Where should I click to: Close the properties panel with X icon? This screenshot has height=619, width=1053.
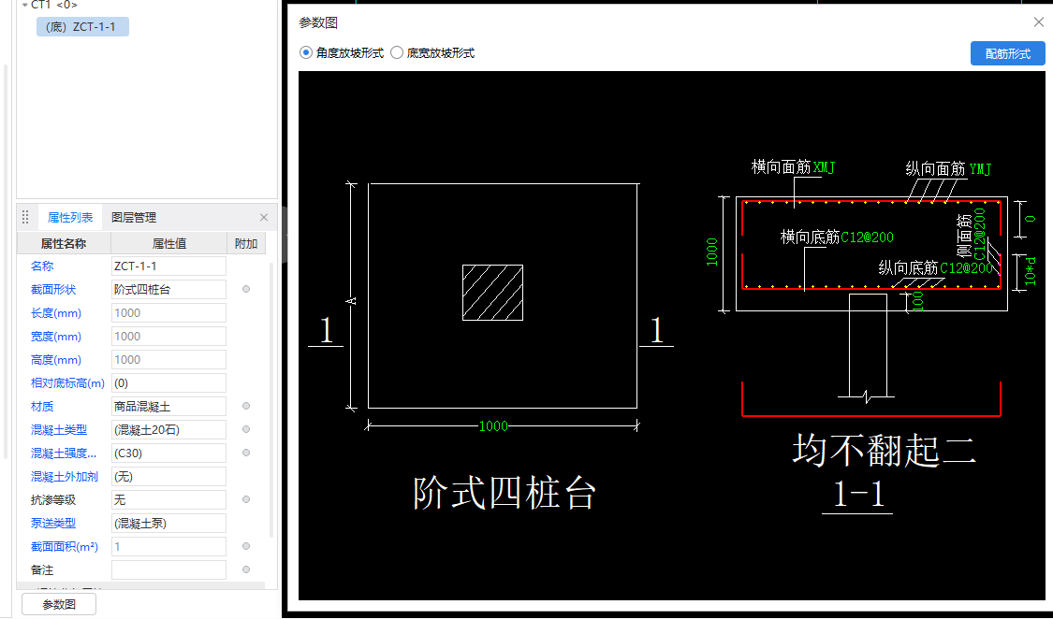pos(264,217)
